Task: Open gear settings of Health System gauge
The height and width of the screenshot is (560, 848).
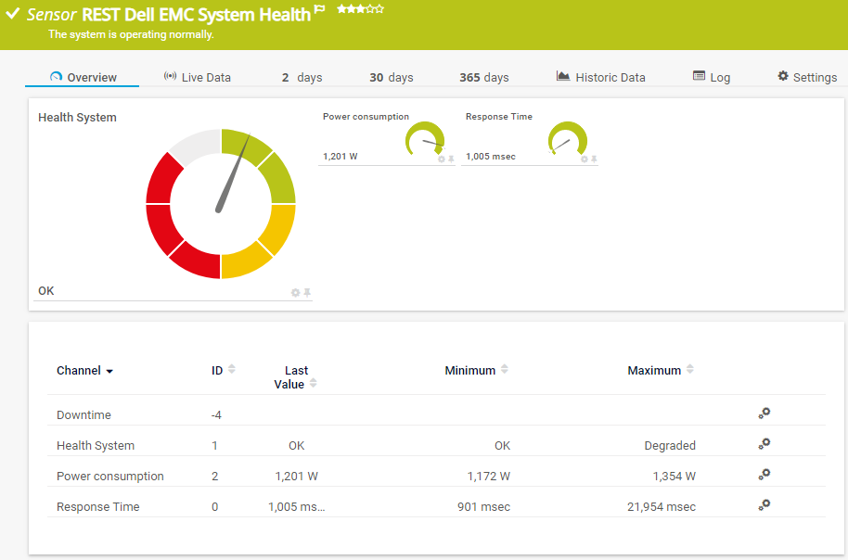Action: point(295,292)
